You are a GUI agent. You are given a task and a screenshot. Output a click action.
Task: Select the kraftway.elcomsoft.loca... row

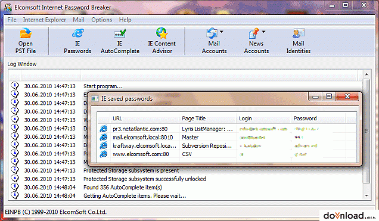coord(227,145)
